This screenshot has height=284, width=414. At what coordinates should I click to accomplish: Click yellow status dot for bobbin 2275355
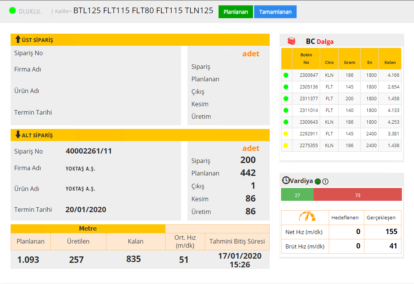tap(286, 146)
